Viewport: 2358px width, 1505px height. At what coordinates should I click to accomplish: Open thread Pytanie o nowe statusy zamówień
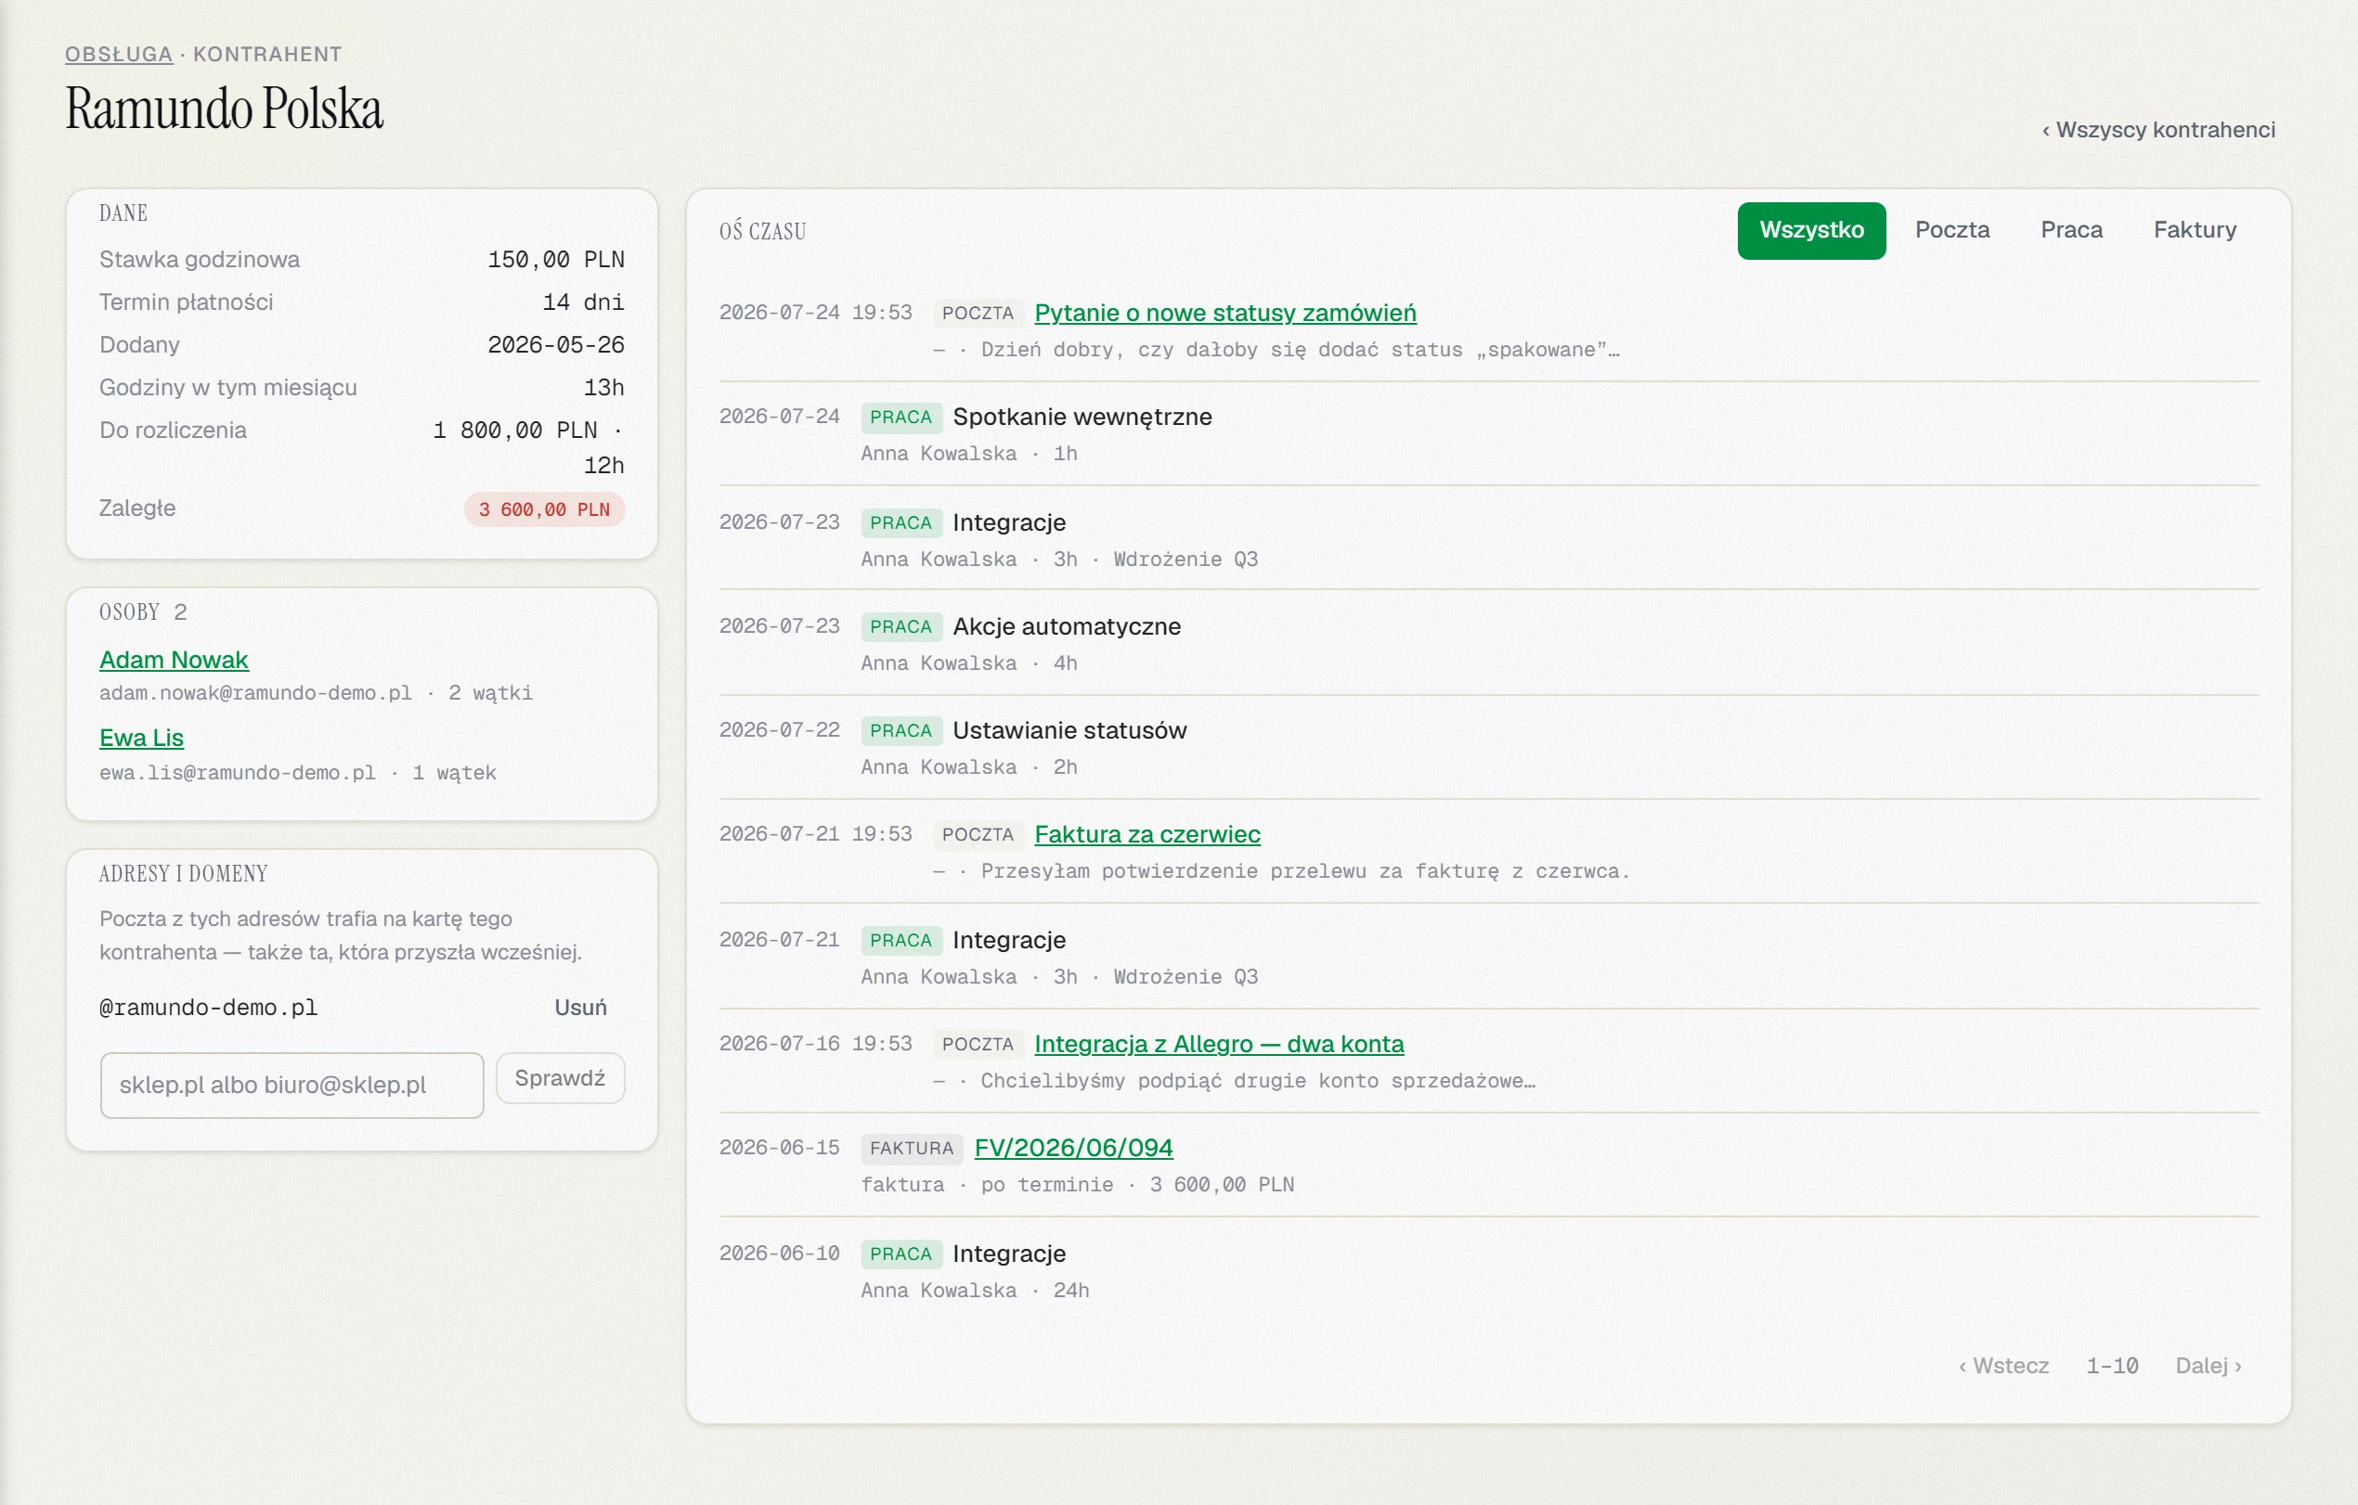coord(1225,313)
